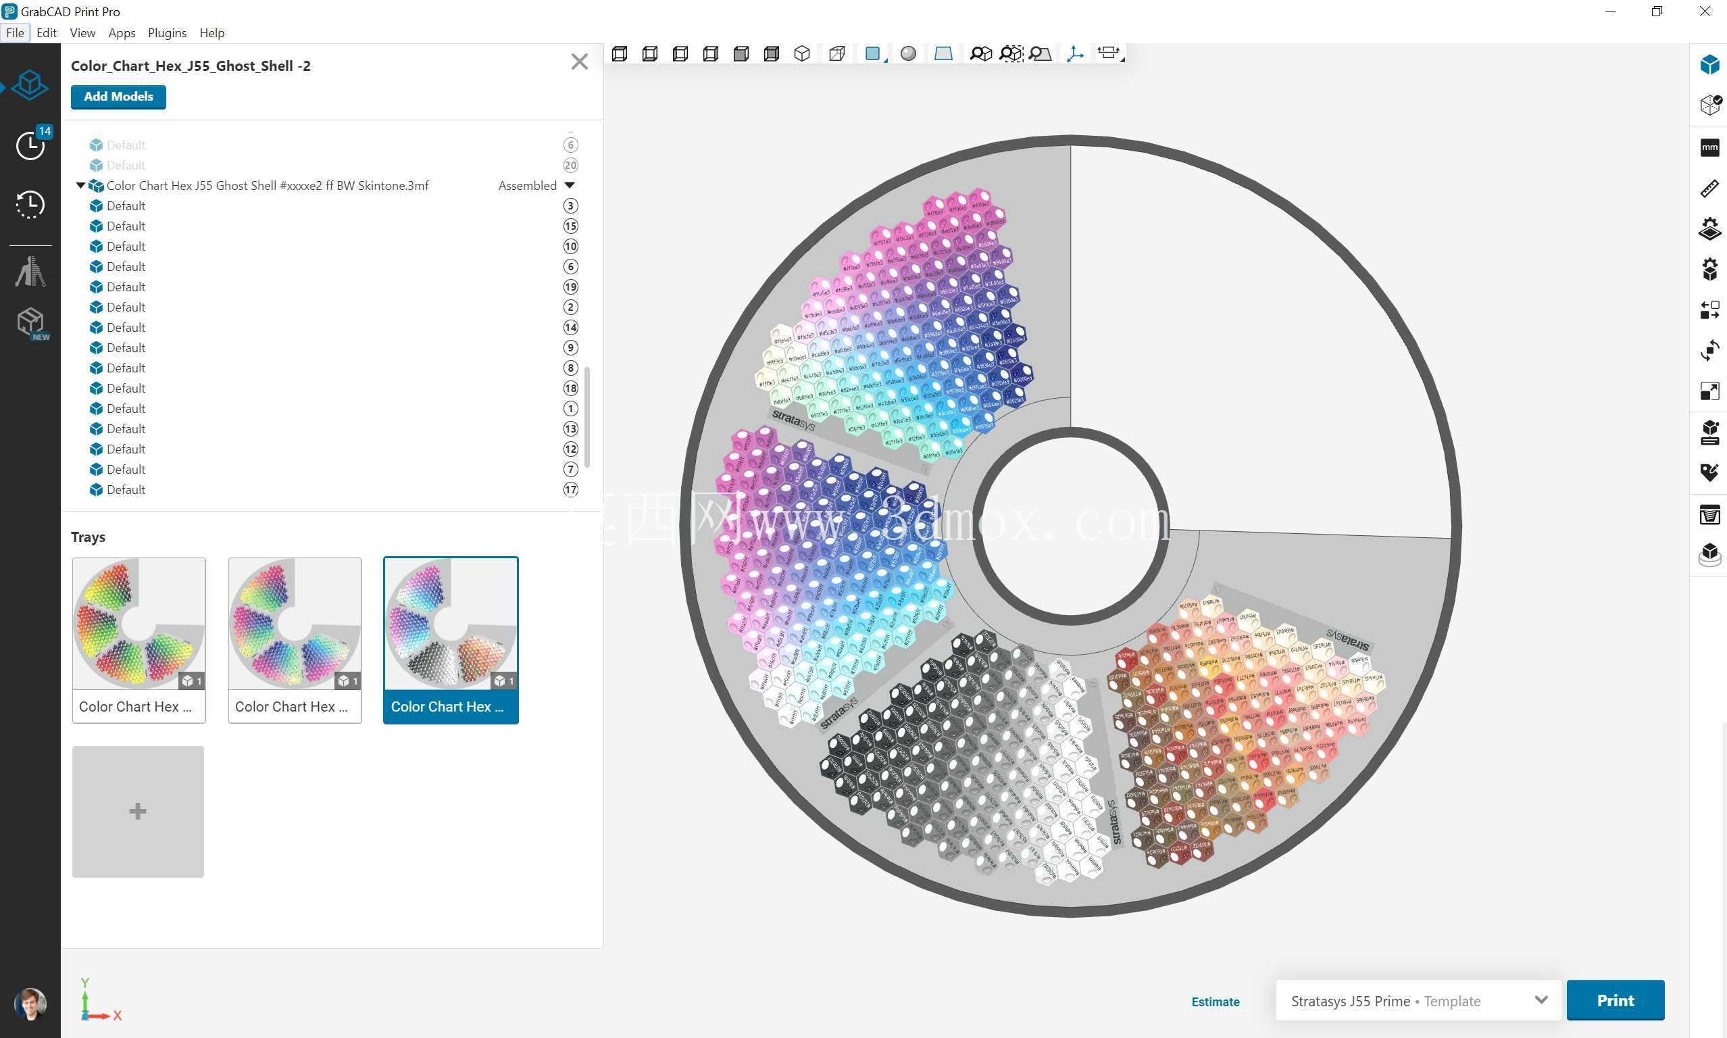The height and width of the screenshot is (1038, 1727).
Task: Switch to isometric cube view
Action: click(x=802, y=54)
